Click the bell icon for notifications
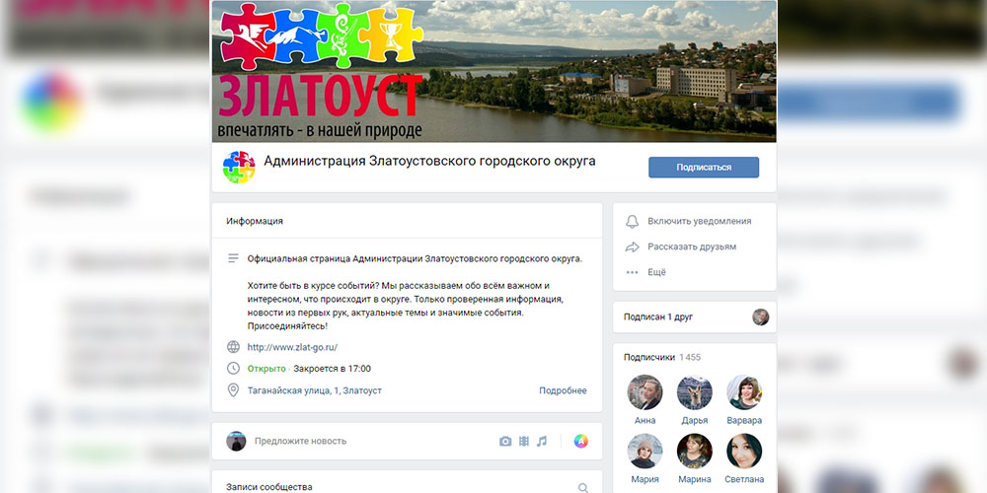The height and width of the screenshot is (493, 987). pyautogui.click(x=632, y=221)
